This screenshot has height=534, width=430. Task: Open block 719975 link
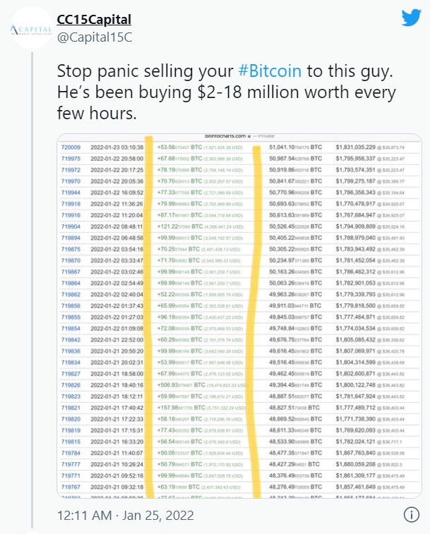point(71,159)
